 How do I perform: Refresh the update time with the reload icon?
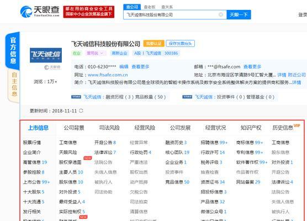(81, 110)
